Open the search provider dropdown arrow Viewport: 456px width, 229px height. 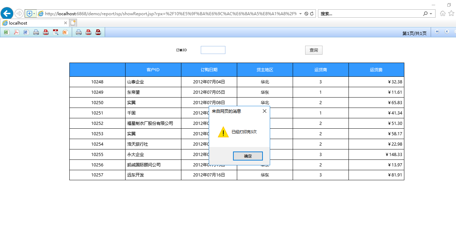pos(431,14)
